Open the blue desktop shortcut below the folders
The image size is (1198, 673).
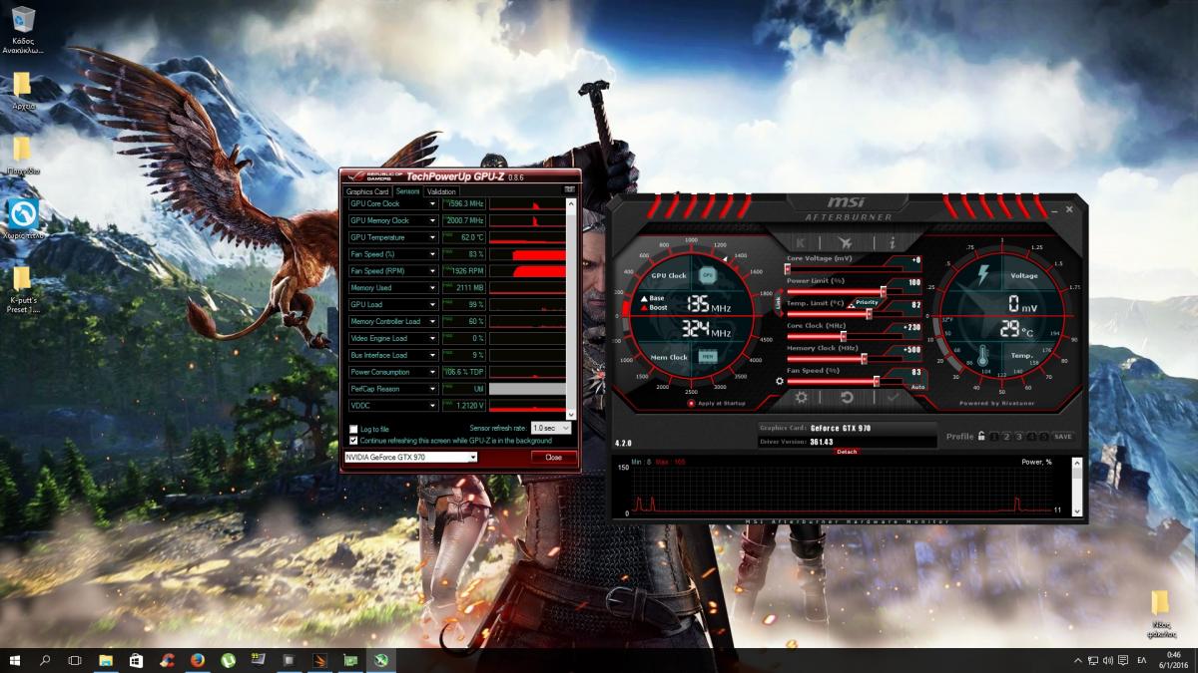tap(24, 212)
